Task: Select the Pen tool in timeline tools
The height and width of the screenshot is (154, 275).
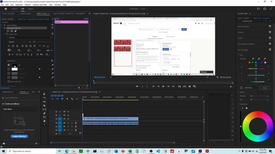Action: (44, 113)
